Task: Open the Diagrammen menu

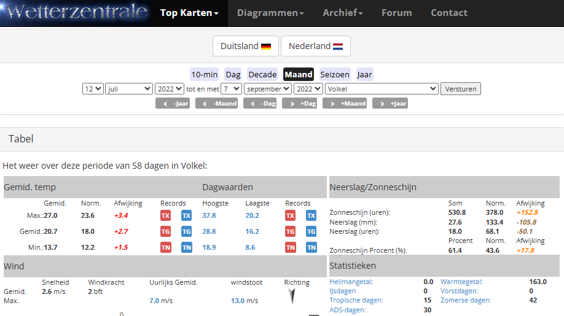Action: (270, 13)
